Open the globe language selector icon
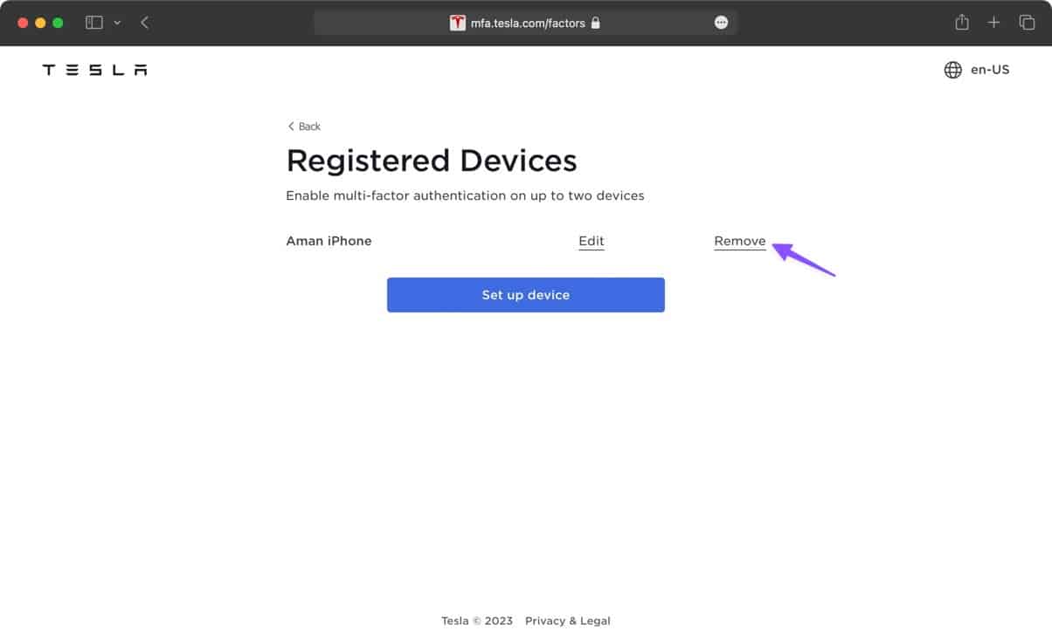Viewport: 1052px width, 644px height. point(953,70)
